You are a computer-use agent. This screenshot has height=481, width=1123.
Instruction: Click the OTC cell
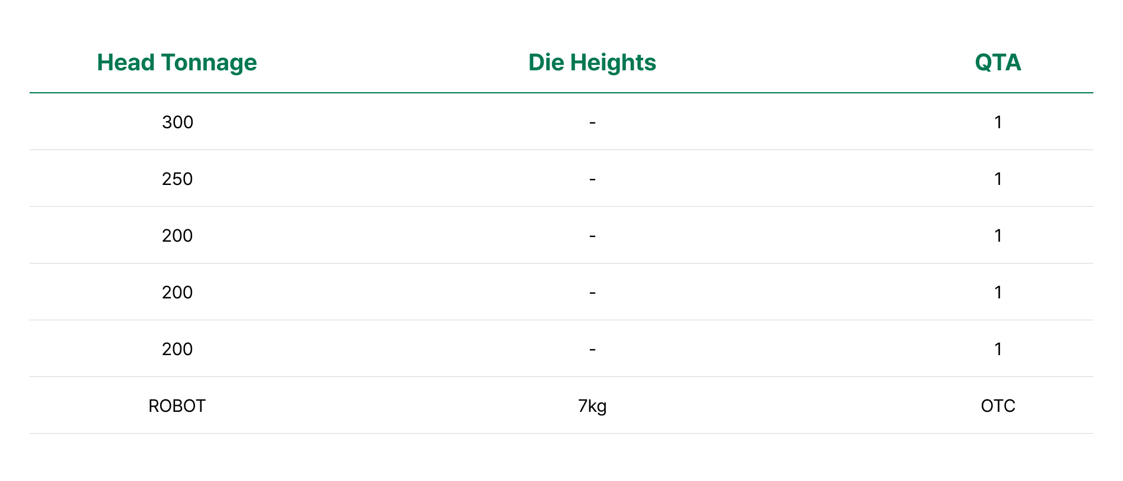pos(998,406)
